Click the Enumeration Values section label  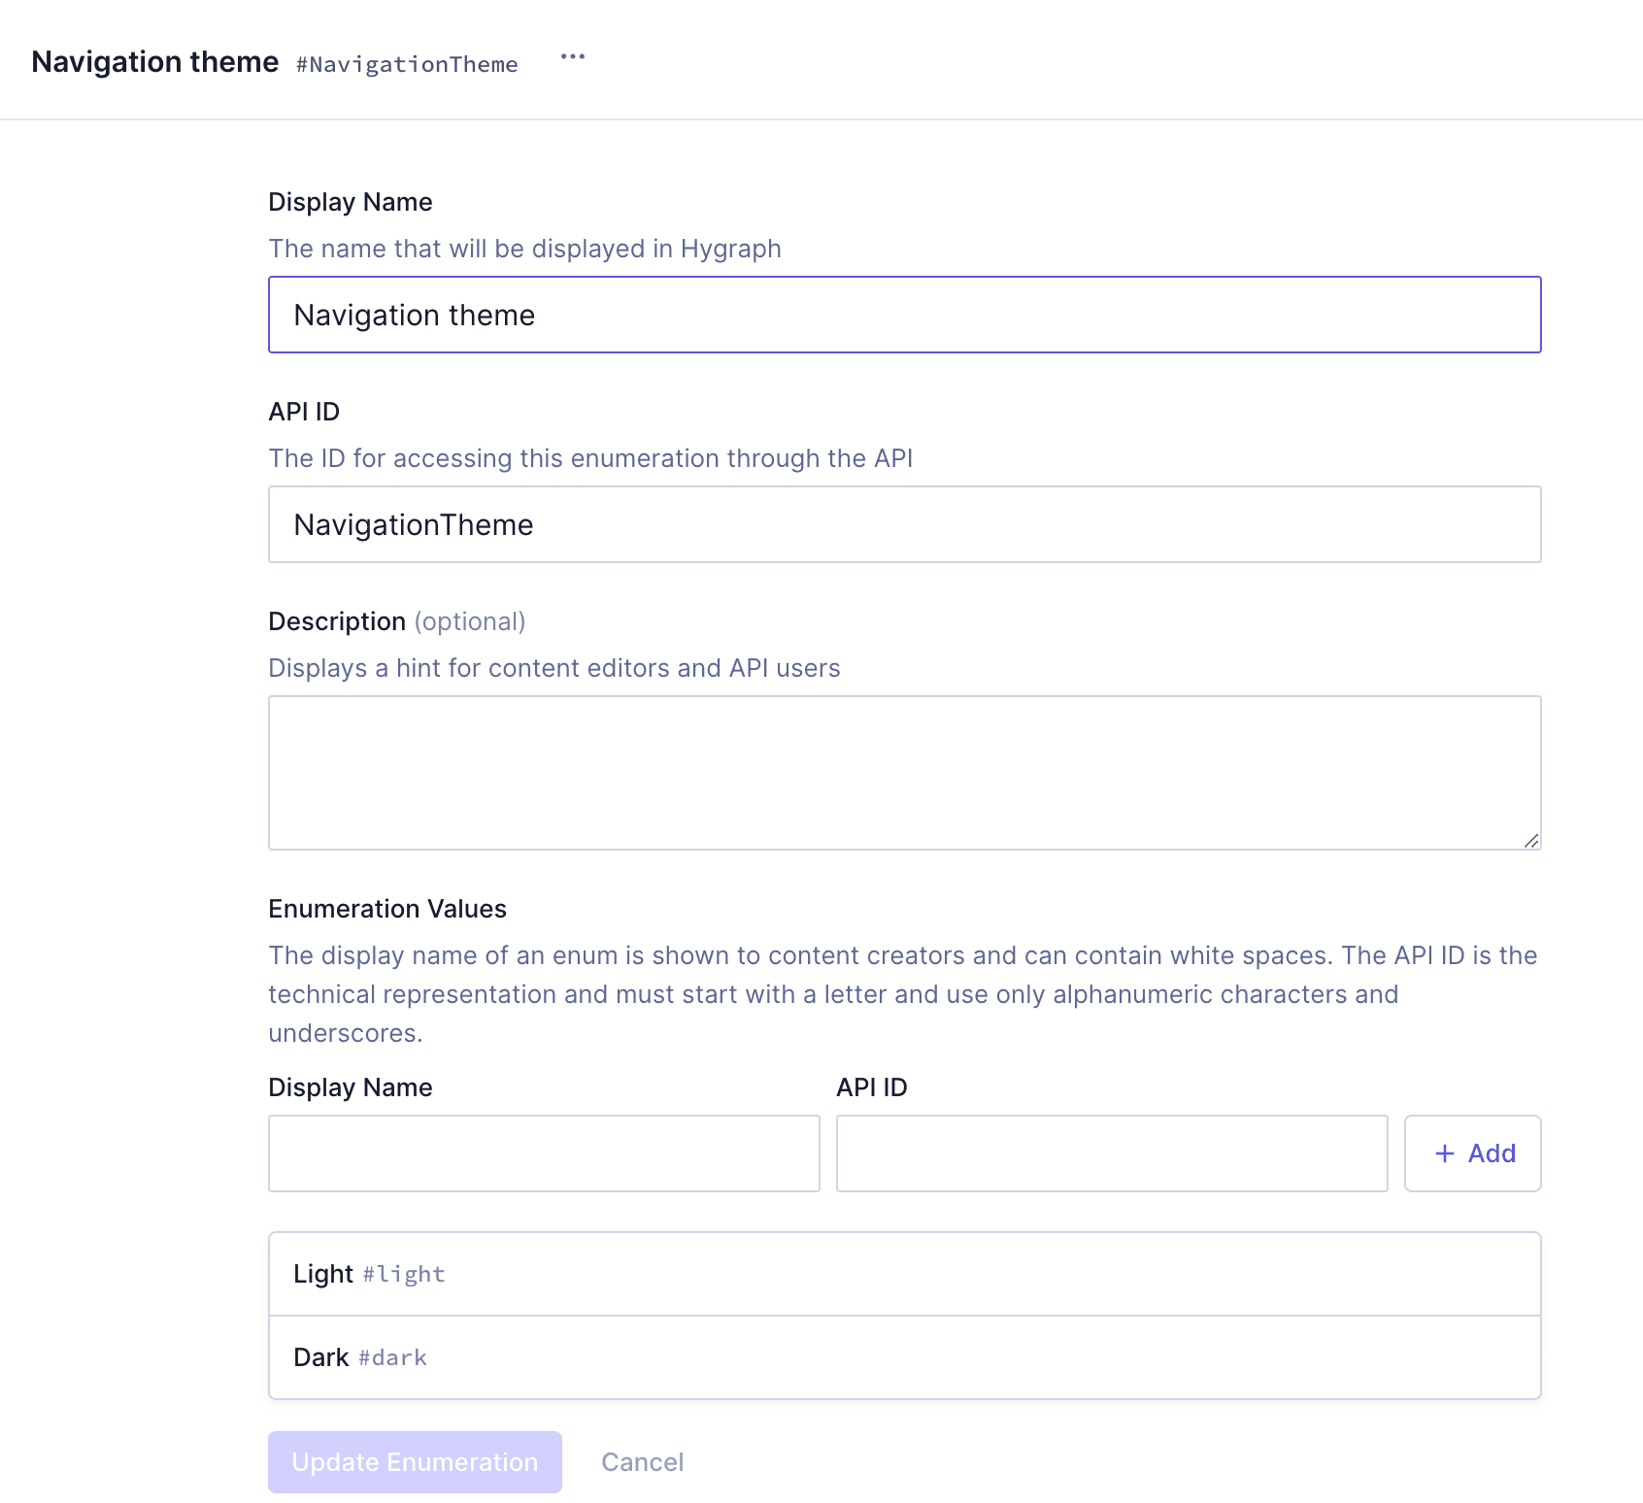[x=386, y=909]
